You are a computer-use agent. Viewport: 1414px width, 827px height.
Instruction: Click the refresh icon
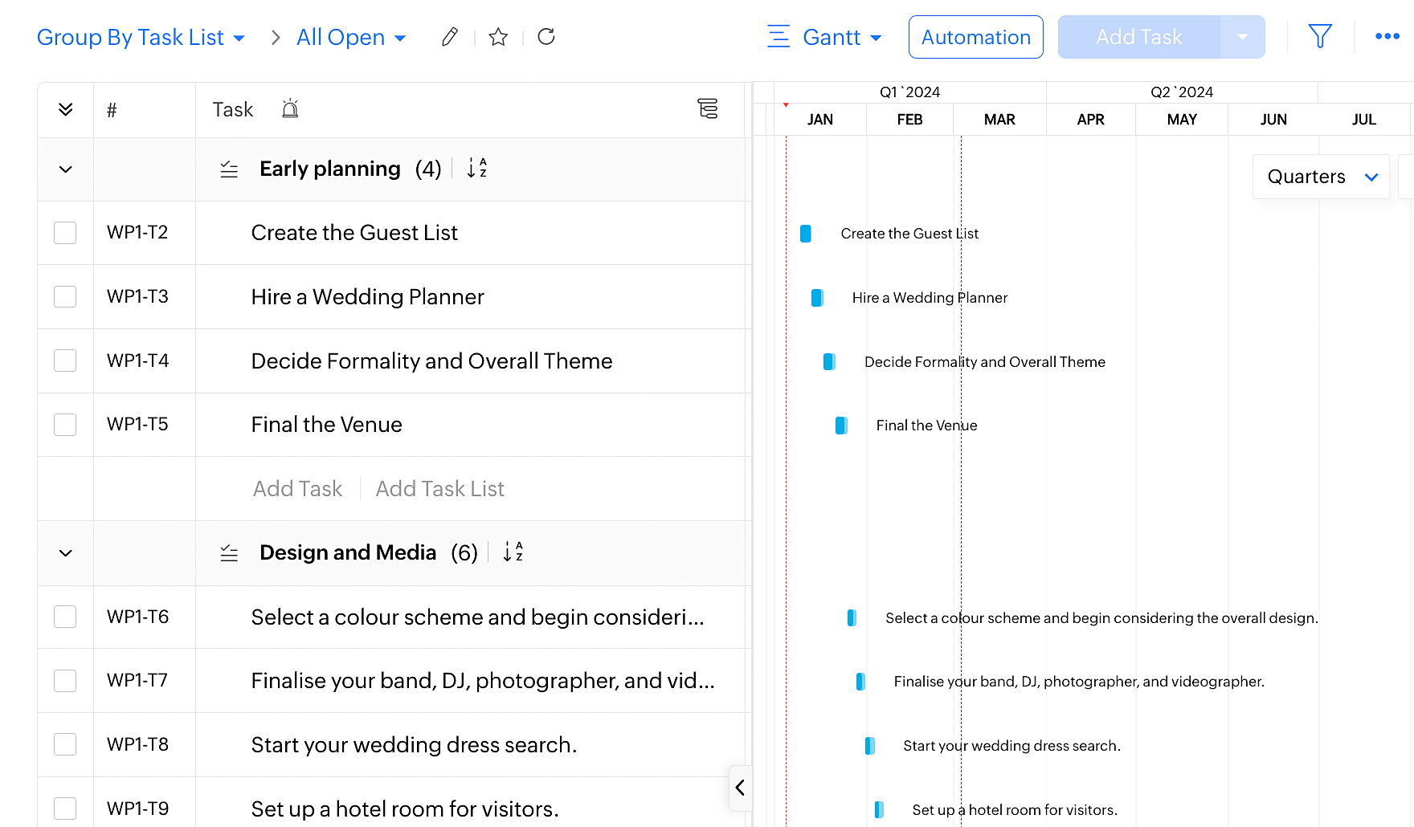click(546, 37)
